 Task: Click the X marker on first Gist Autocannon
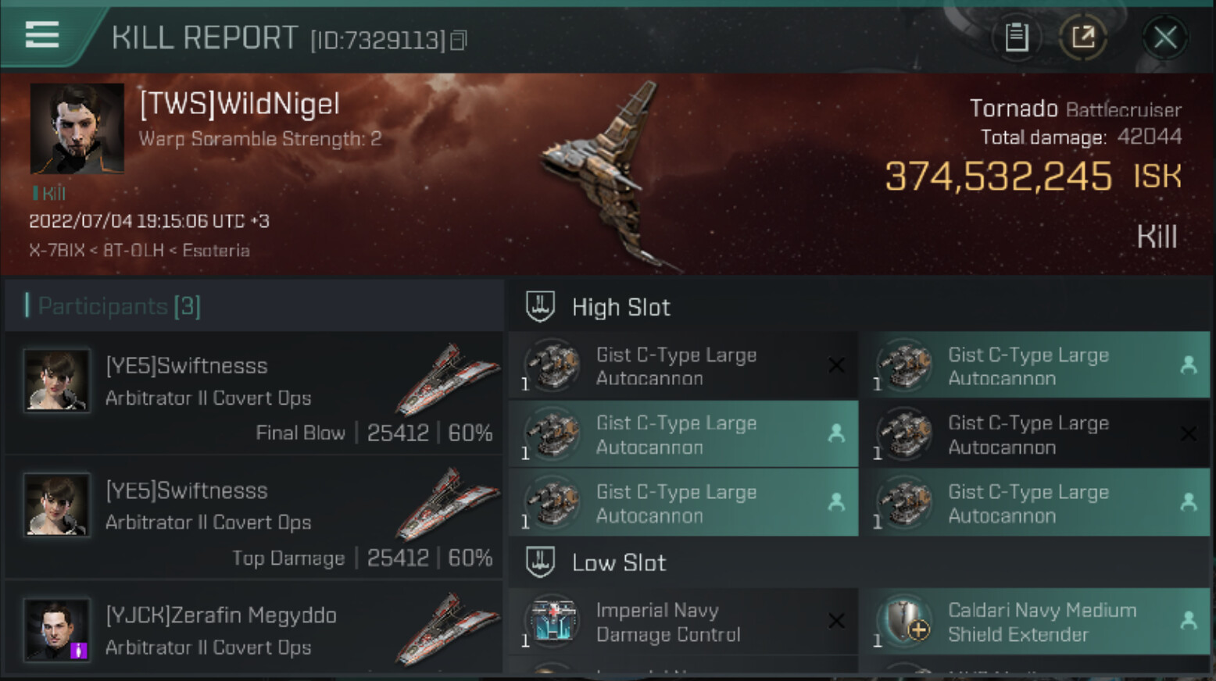point(836,365)
